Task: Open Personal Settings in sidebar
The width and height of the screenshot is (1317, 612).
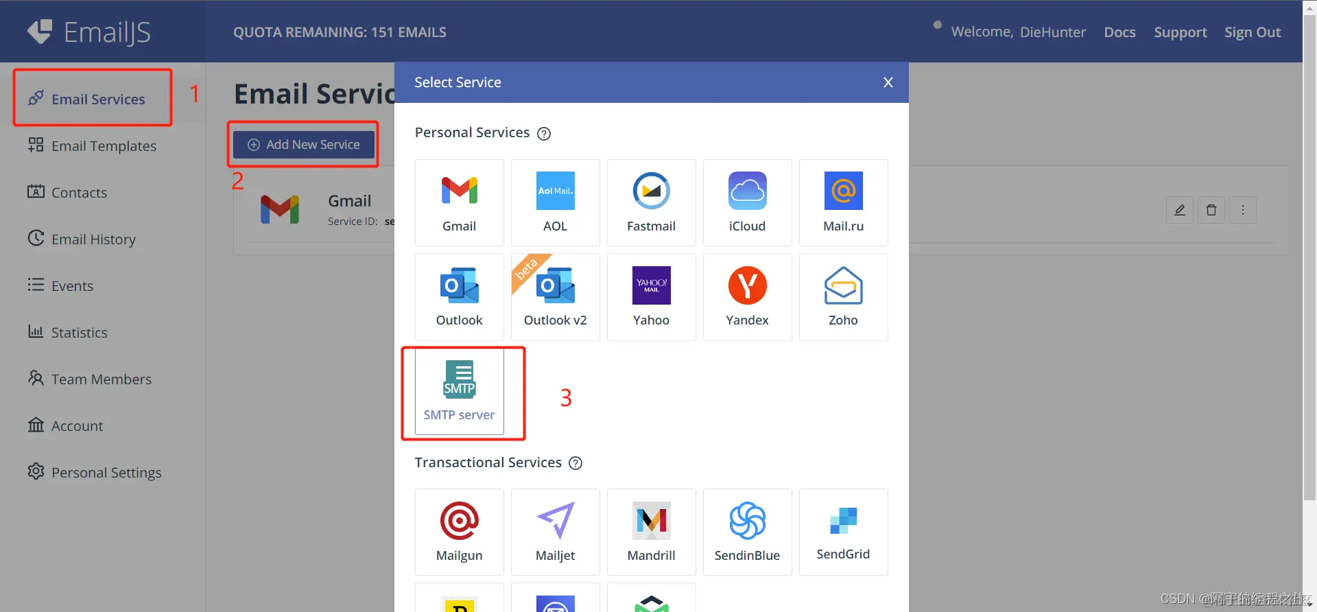Action: (x=95, y=473)
